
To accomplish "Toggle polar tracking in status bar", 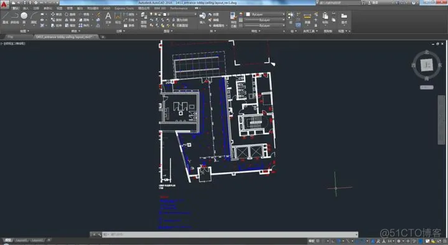I will [x=338, y=241].
